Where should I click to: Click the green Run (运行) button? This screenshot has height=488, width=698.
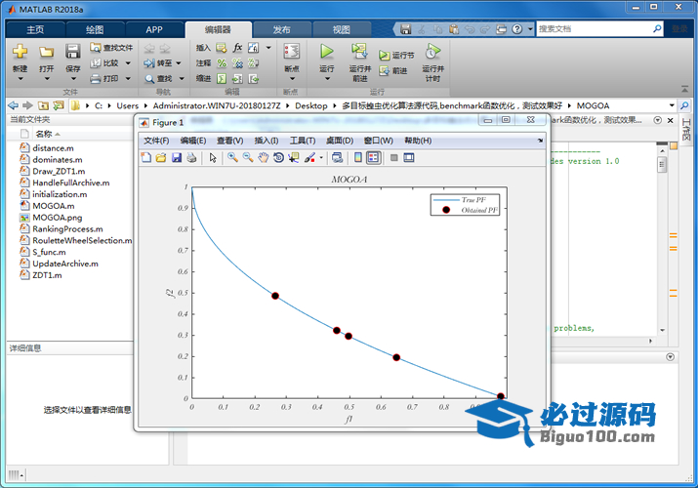[326, 52]
